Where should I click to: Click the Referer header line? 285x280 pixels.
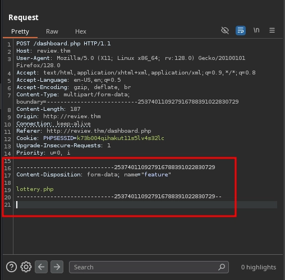tap(84, 131)
